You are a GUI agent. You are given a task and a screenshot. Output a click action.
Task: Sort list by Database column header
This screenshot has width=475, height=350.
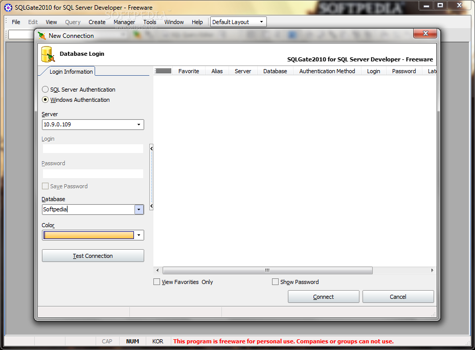275,71
